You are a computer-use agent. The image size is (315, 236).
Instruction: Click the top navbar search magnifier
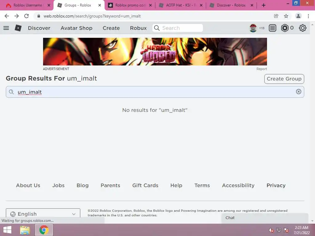157,28
